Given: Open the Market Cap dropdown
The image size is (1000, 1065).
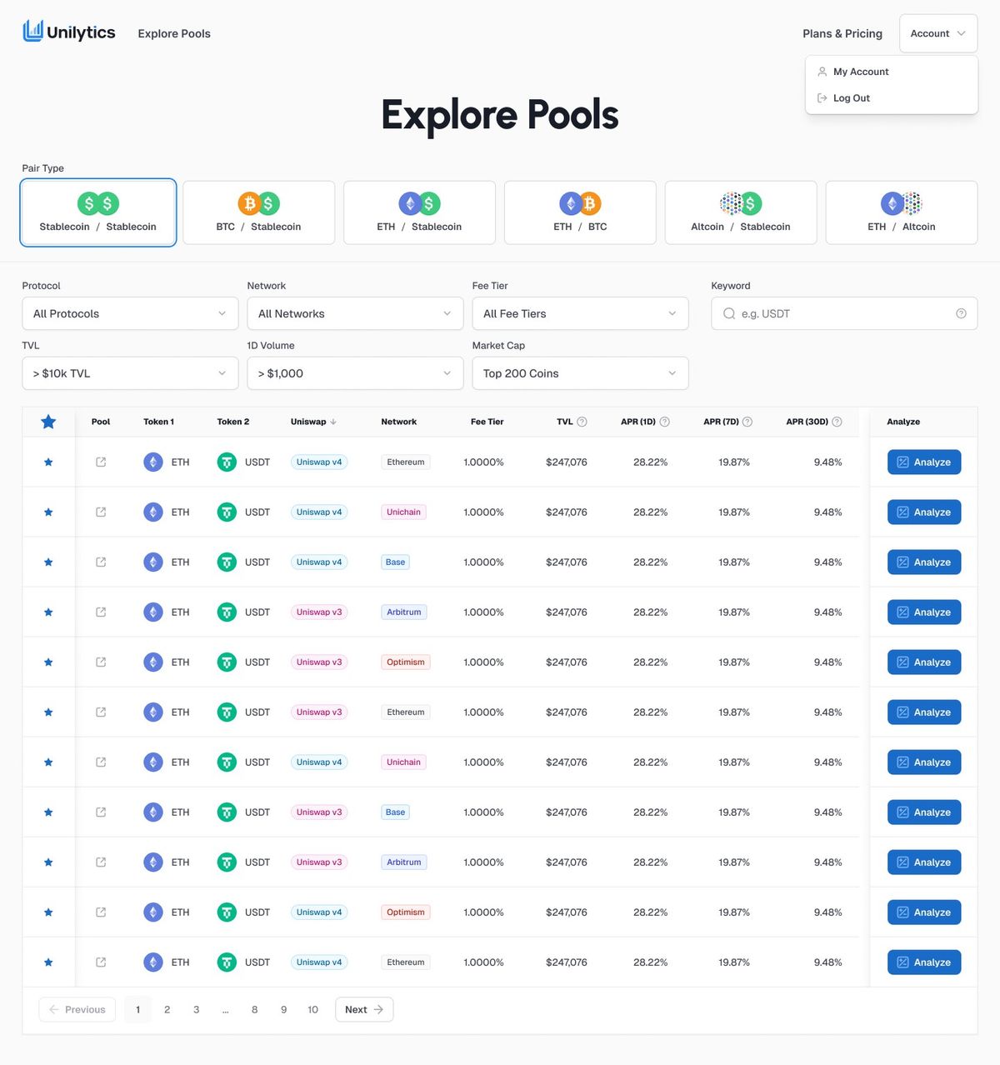Looking at the screenshot, I should (x=580, y=373).
